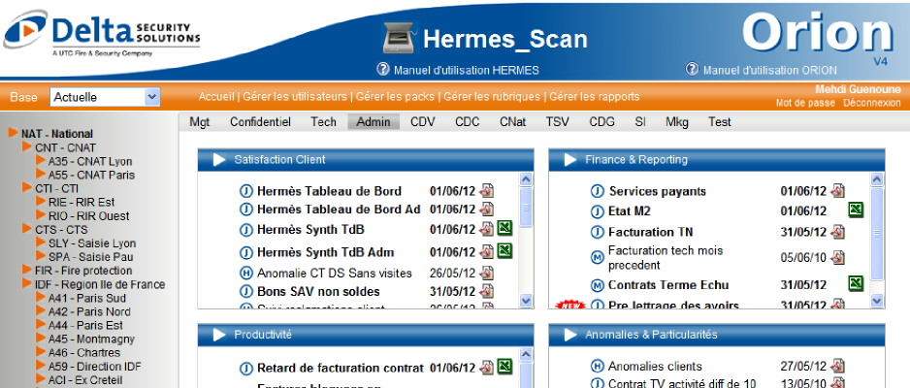
Task: Click the Delta Security Solutions logo
Action: click(x=102, y=34)
